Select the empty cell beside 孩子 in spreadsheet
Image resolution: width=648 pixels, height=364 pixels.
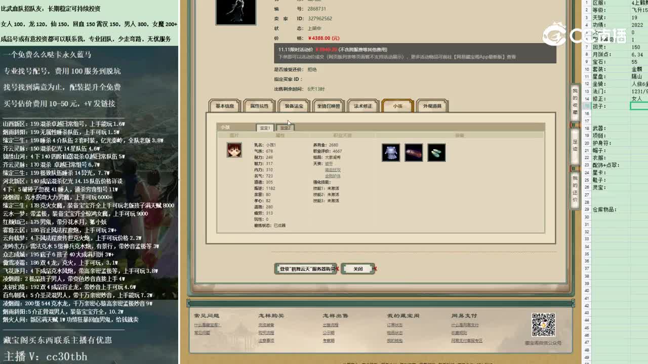click(x=639, y=106)
